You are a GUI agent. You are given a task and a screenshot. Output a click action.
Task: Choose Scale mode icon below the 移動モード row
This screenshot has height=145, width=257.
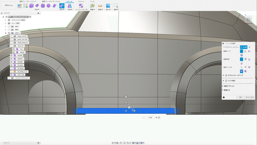click(242, 55)
